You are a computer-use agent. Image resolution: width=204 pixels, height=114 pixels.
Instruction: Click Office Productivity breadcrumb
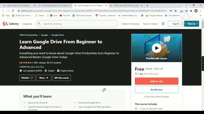point(28,35)
